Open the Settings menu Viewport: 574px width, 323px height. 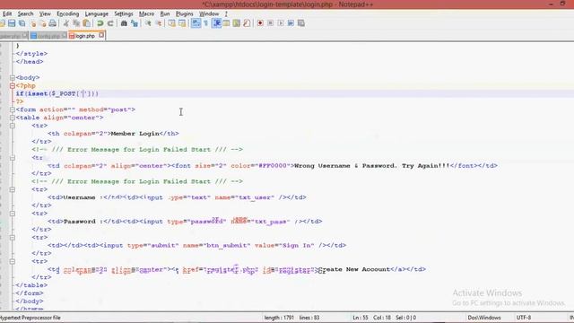click(124, 13)
